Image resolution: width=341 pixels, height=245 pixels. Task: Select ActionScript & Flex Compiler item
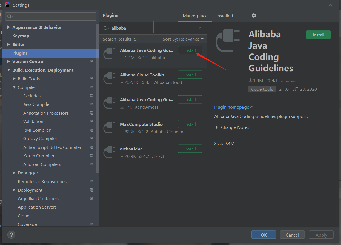click(52, 147)
